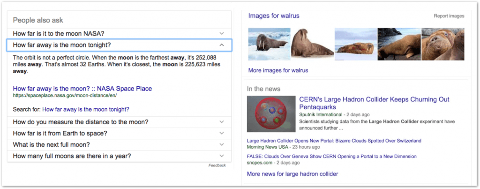Click 'Morning News USA' source name

(x=268, y=147)
